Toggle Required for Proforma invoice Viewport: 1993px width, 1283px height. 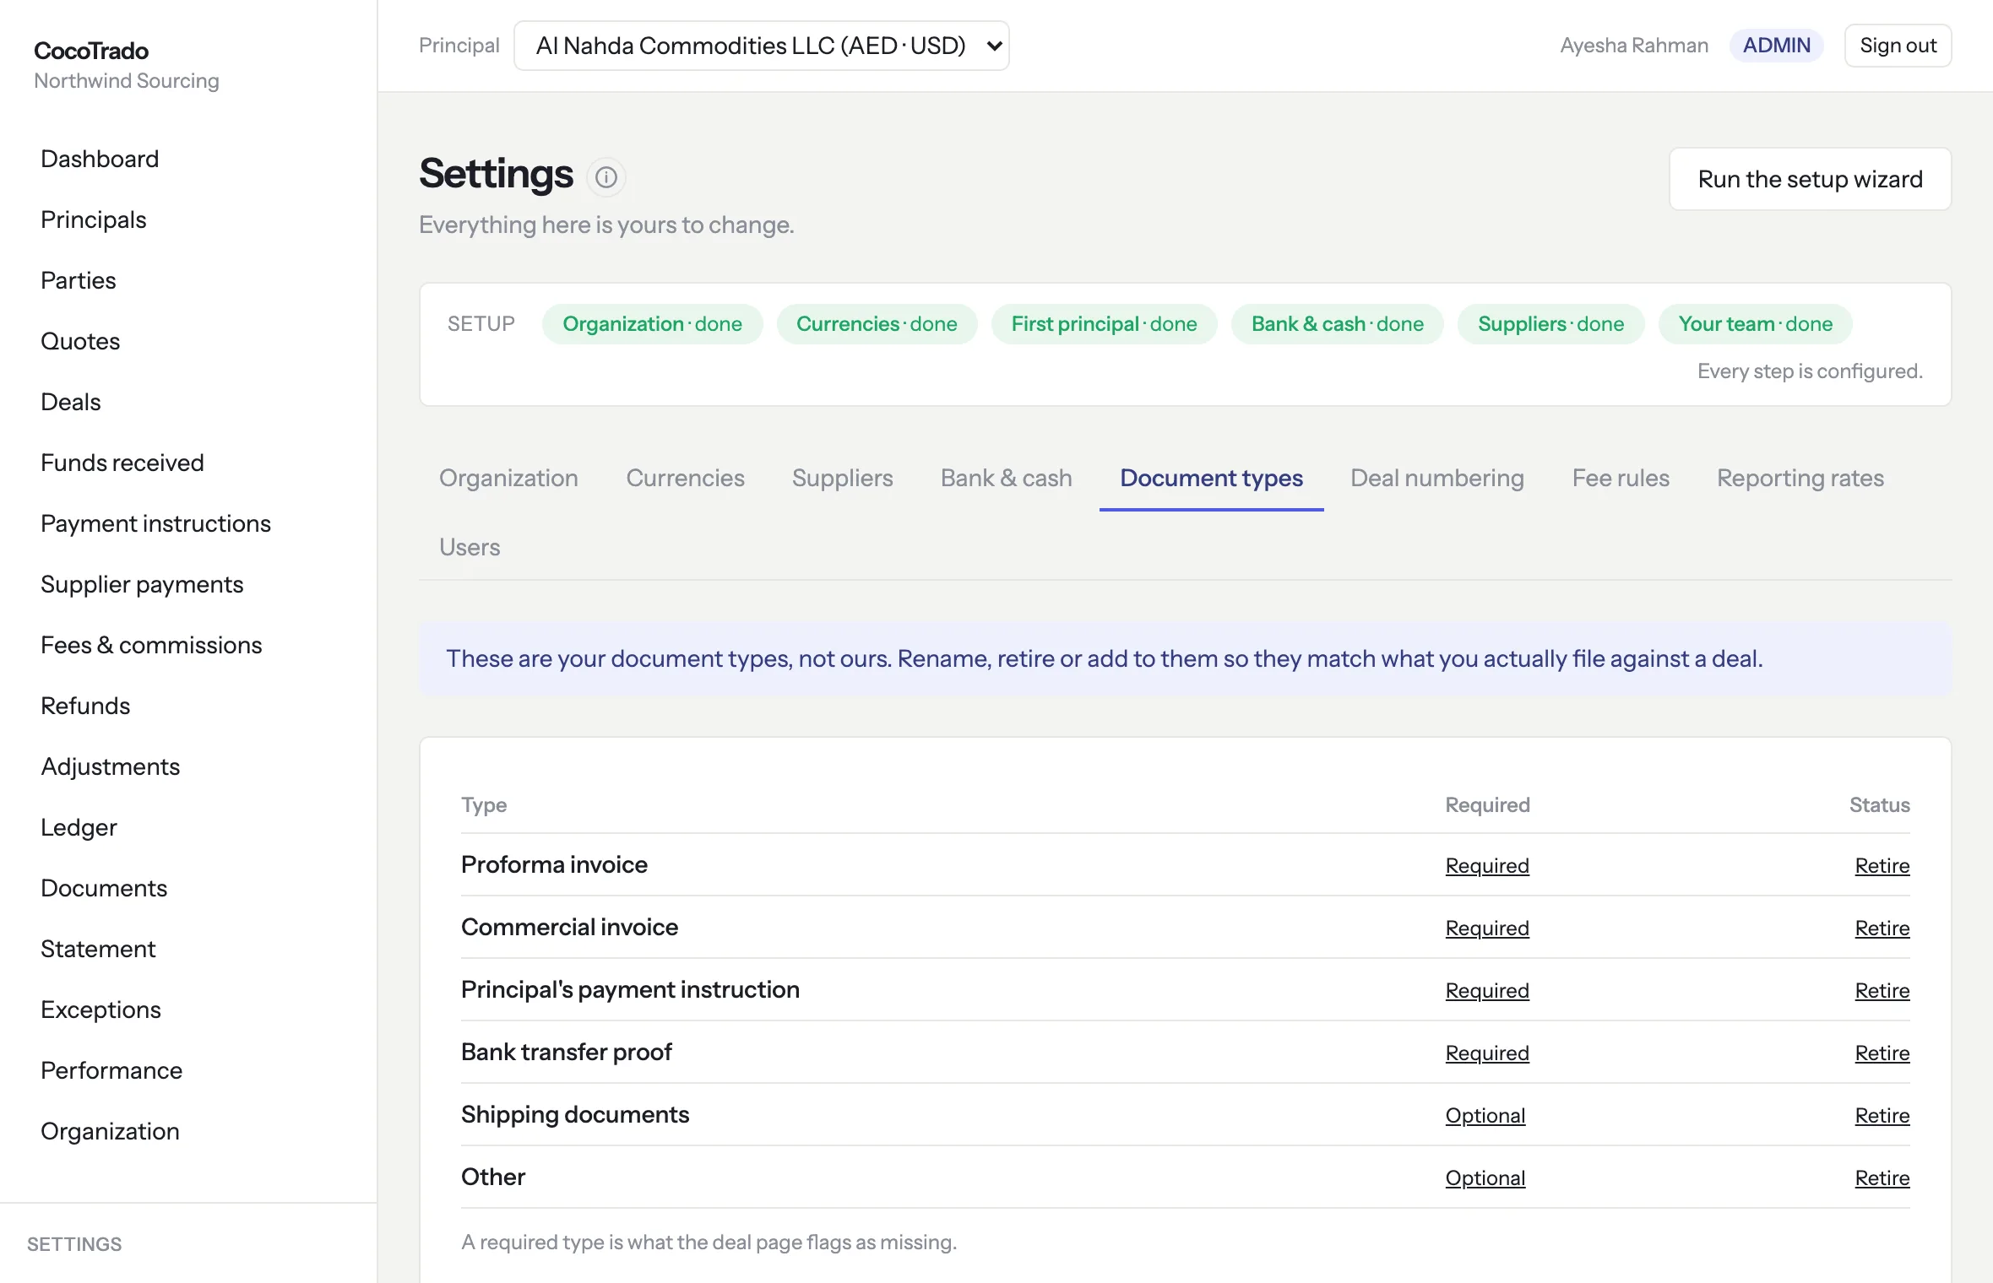[x=1486, y=865]
